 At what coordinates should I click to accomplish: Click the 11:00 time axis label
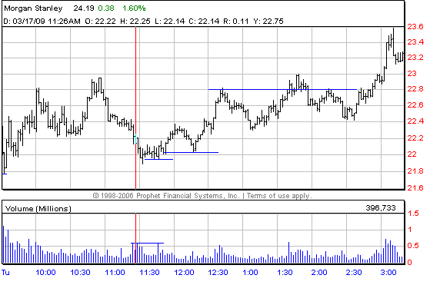[115, 273]
